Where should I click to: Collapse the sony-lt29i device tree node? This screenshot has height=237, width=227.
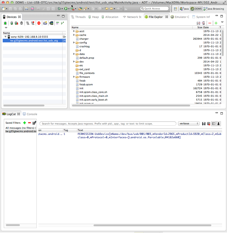5,37
